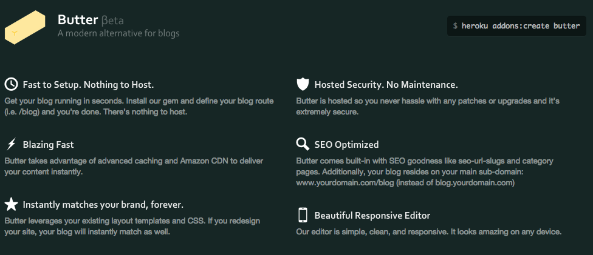Click the Blazing Fast heading
This screenshot has width=593, height=255.
(49, 145)
